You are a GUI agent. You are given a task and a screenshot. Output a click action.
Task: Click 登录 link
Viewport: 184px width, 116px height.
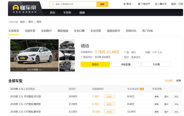(x=174, y=4)
